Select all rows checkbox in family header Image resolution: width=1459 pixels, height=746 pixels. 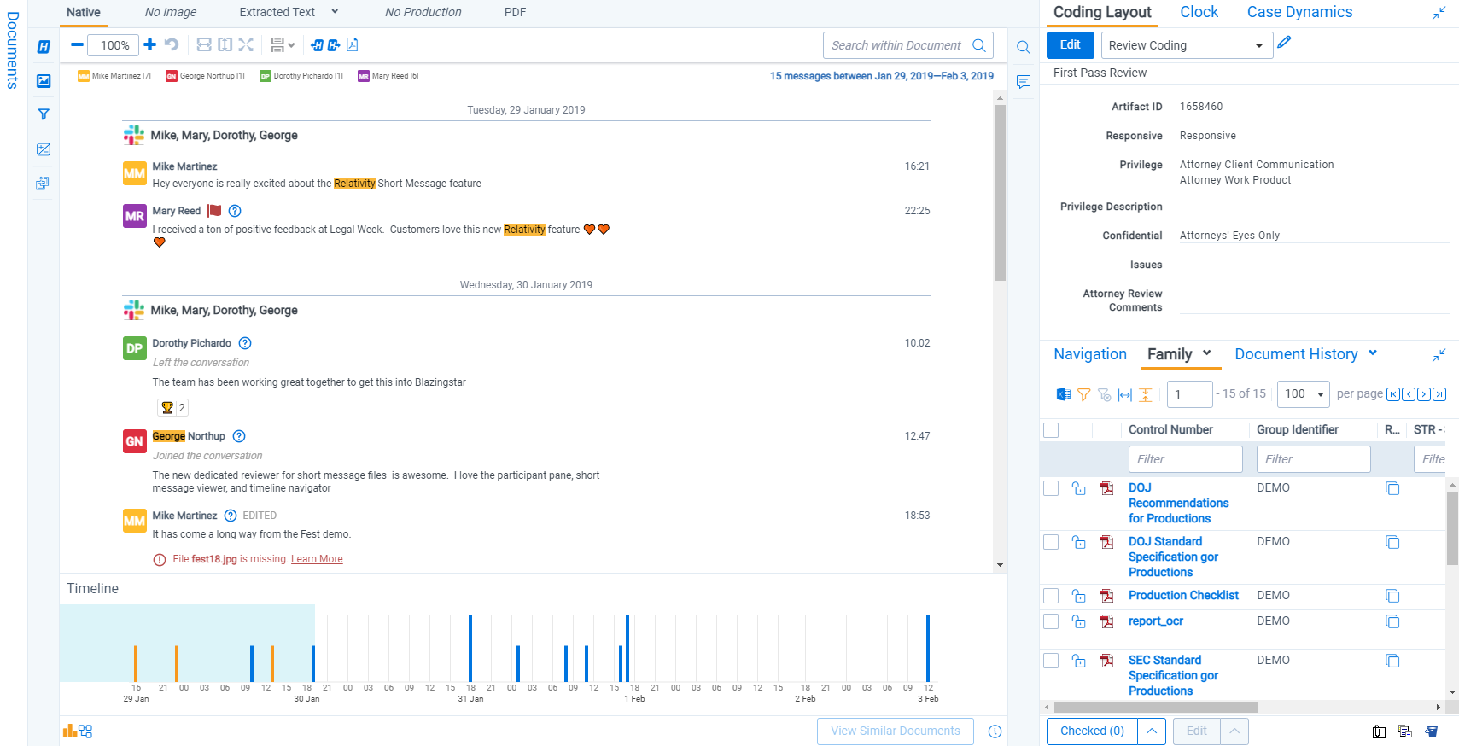pos(1052,430)
